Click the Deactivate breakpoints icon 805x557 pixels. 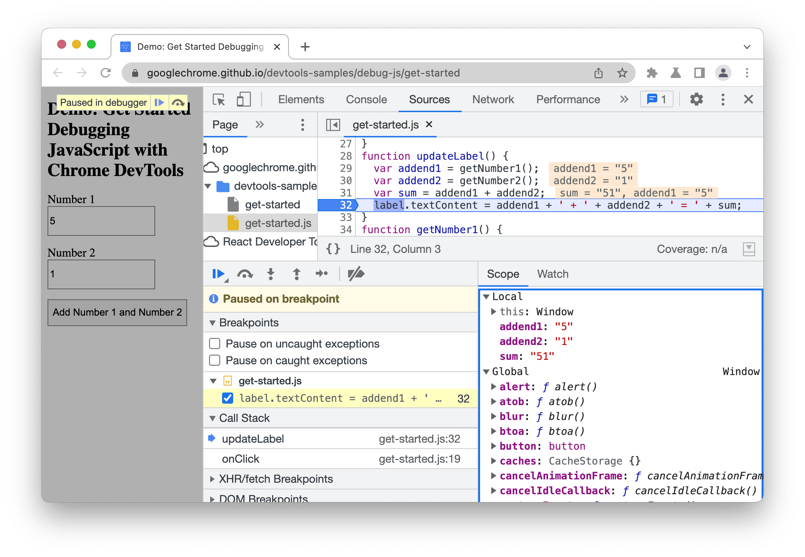[355, 273]
